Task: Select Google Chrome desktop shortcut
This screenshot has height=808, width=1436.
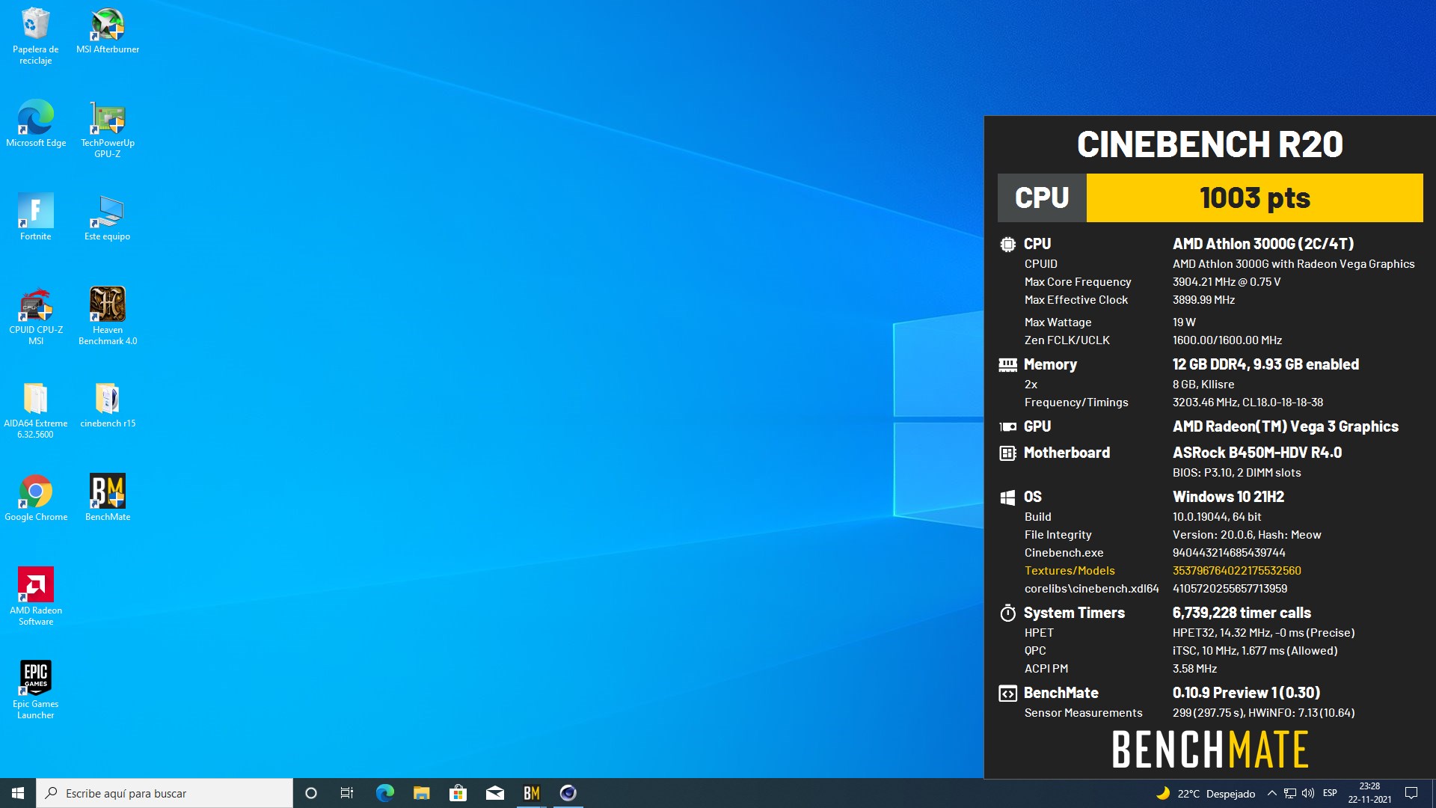Action: (35, 498)
